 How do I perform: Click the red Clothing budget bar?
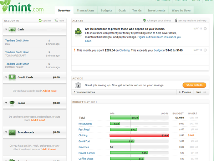[139, 135]
